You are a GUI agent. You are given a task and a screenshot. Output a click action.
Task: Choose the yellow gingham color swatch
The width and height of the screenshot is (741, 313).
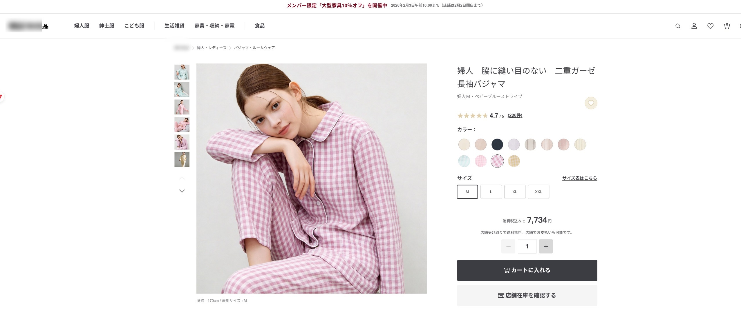point(514,161)
